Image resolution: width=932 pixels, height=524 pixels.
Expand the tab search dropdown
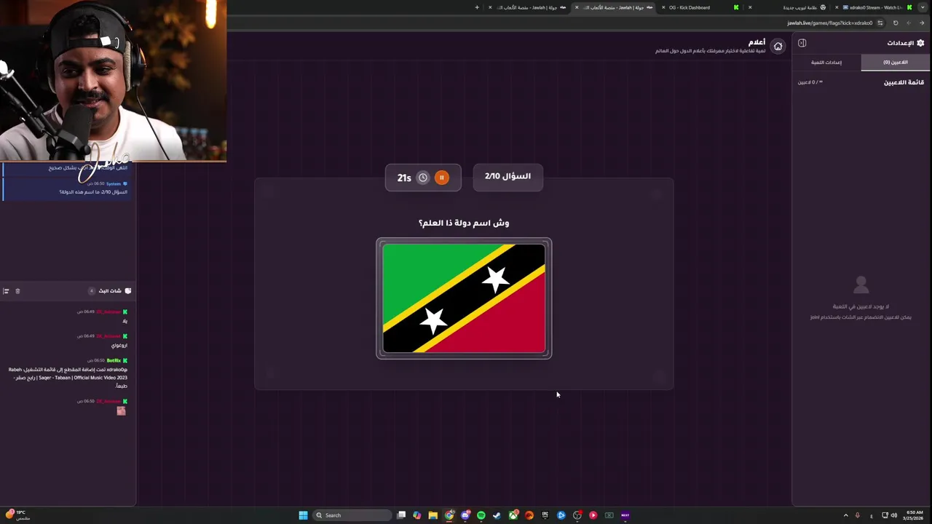[x=924, y=7]
